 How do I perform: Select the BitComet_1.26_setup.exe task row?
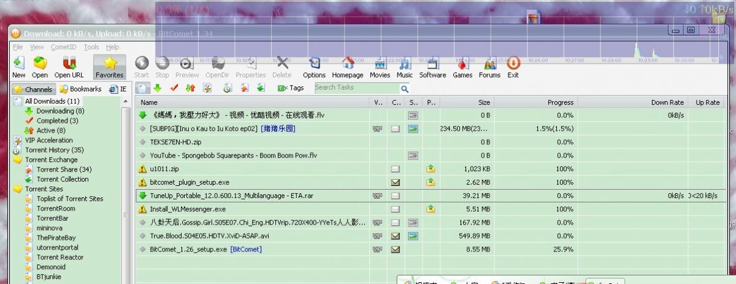[431, 250]
